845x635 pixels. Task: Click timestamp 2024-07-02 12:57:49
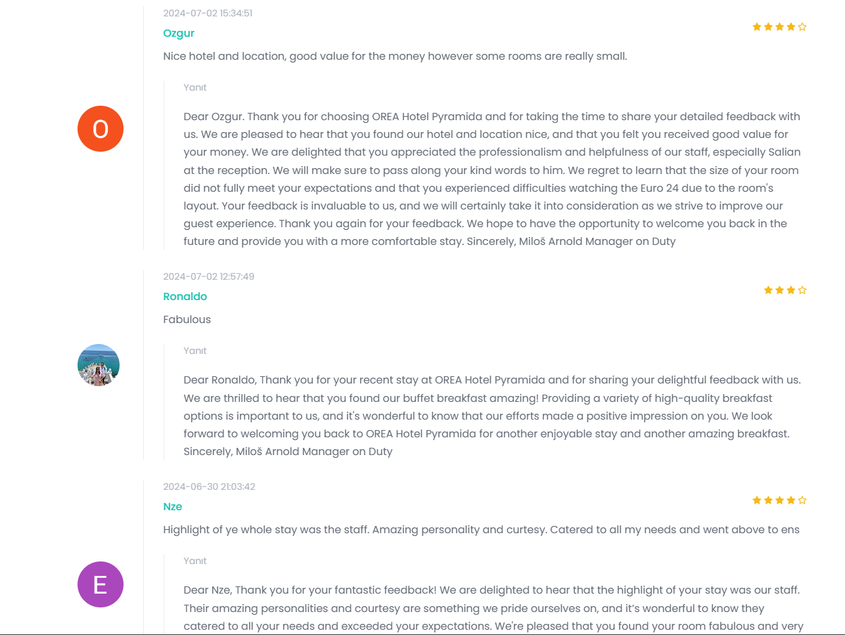point(208,276)
